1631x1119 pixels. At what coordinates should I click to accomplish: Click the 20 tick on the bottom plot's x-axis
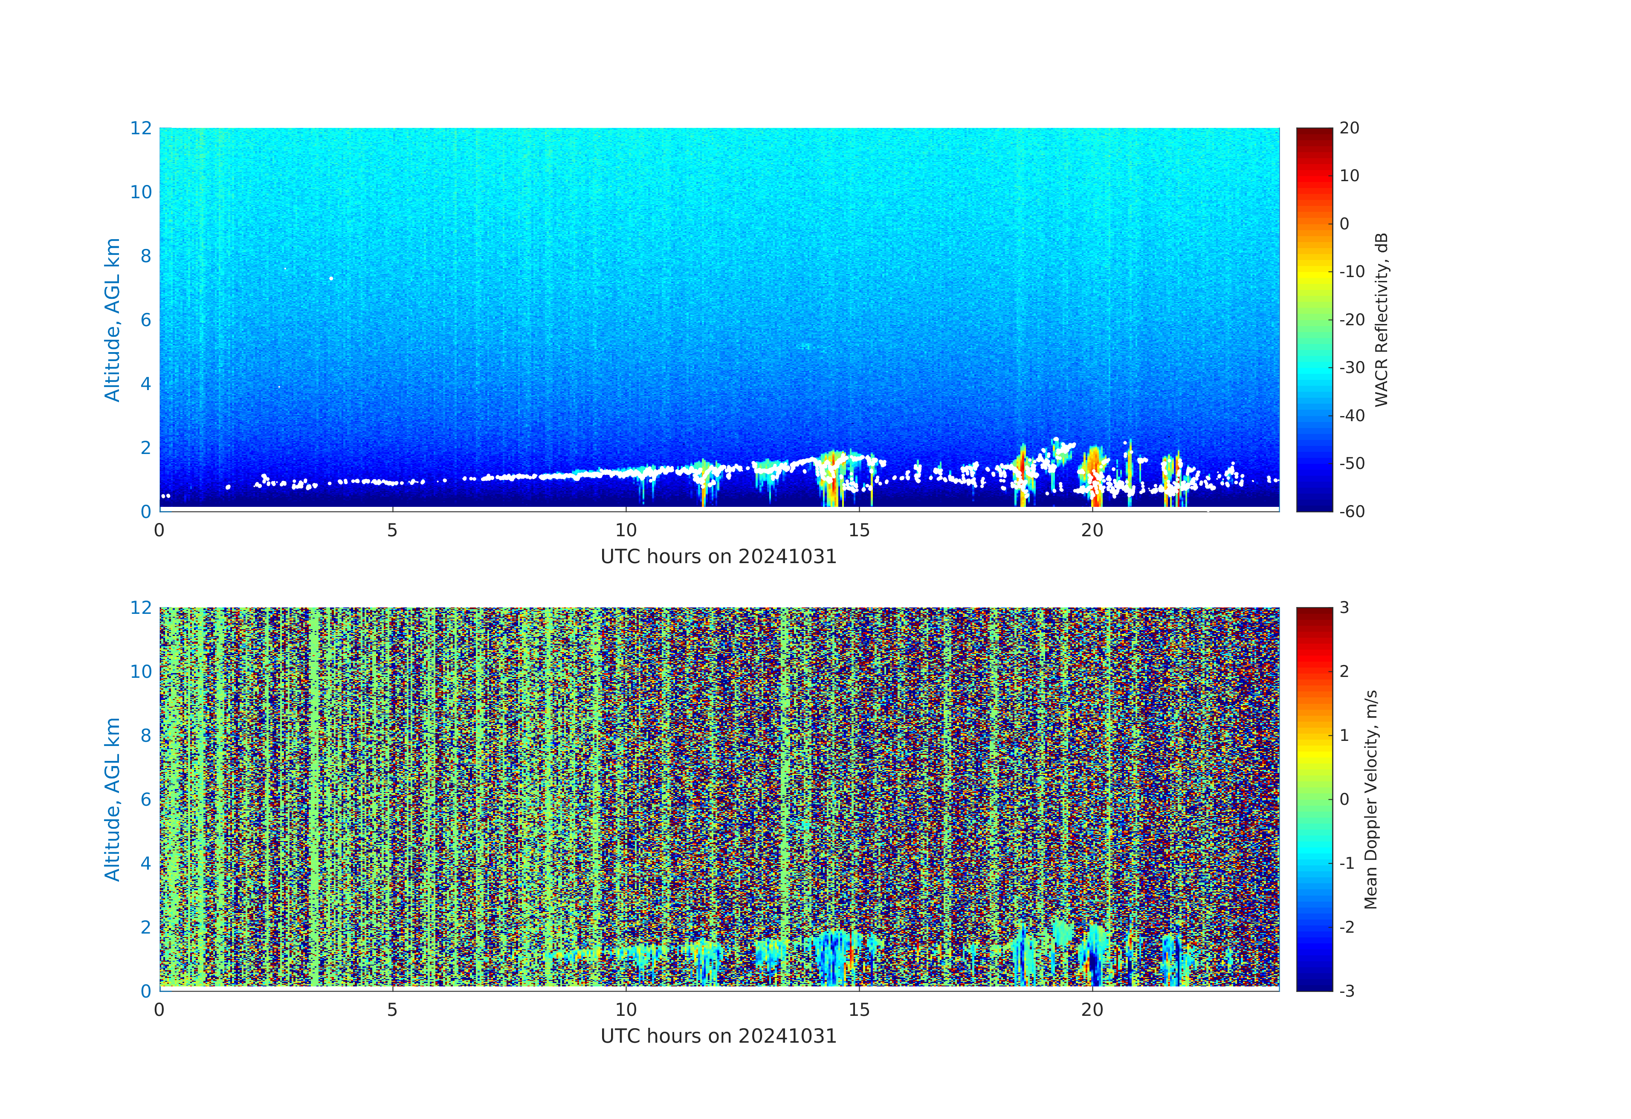pos(1092,1009)
